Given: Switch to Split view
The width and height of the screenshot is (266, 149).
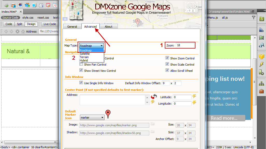Looking at the screenshot, I should [19, 24].
